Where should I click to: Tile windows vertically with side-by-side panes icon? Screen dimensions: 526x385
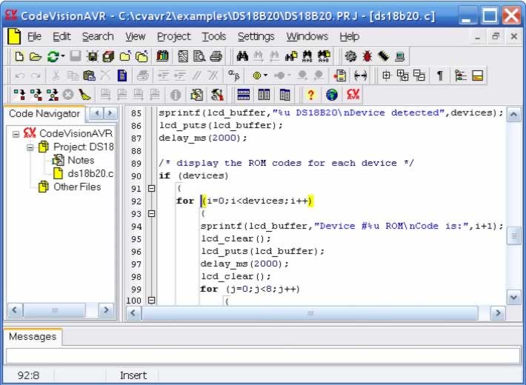tap(264, 95)
